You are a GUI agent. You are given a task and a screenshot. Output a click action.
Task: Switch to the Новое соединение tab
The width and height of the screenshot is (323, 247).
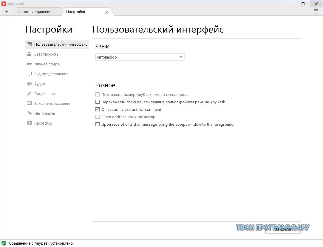(35, 12)
